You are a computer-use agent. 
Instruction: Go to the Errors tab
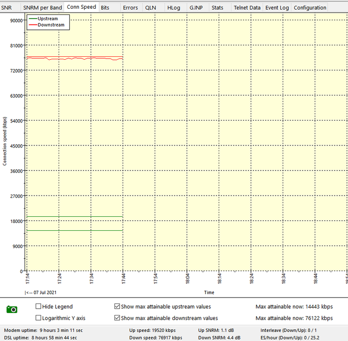point(130,8)
